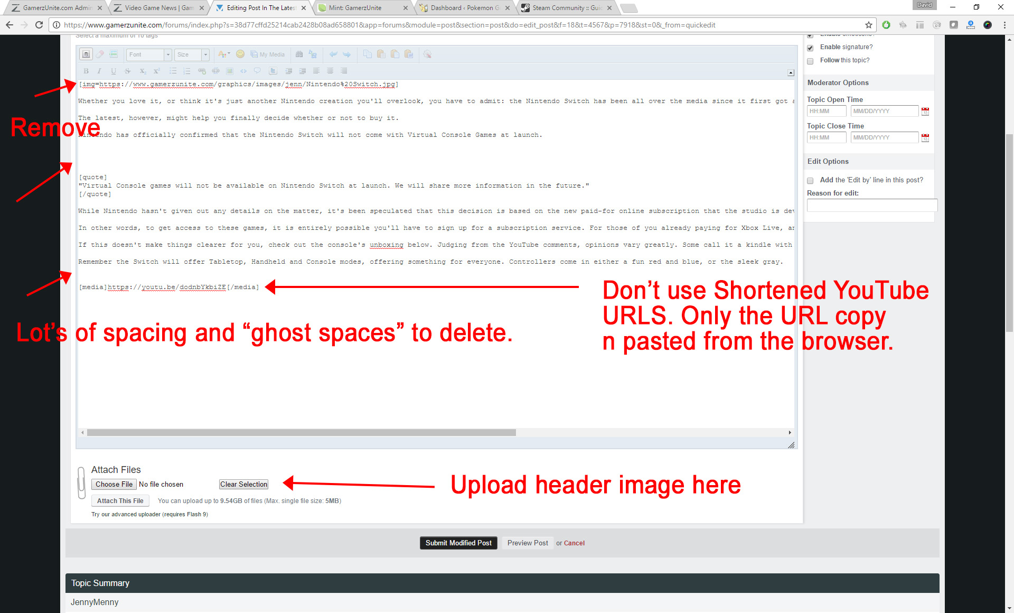Apply underline formatting
This screenshot has width=1014, height=613.
(x=113, y=71)
